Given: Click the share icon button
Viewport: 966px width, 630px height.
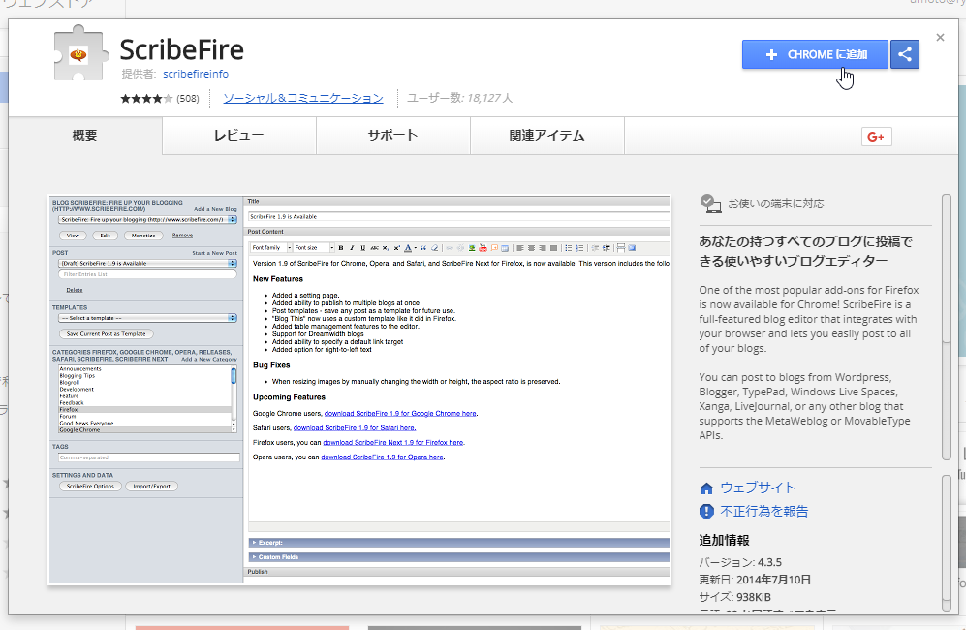Looking at the screenshot, I should tap(905, 55).
